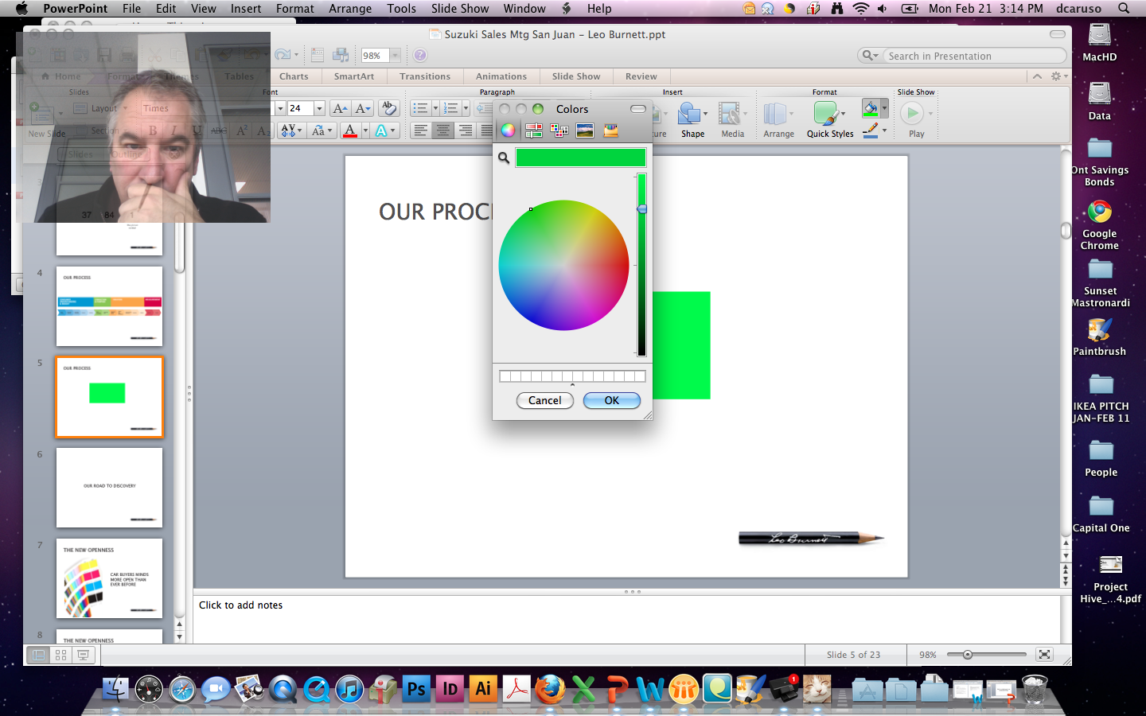Viewport: 1146px width, 716px height.
Task: Confirm color with OK button
Action: 611,400
